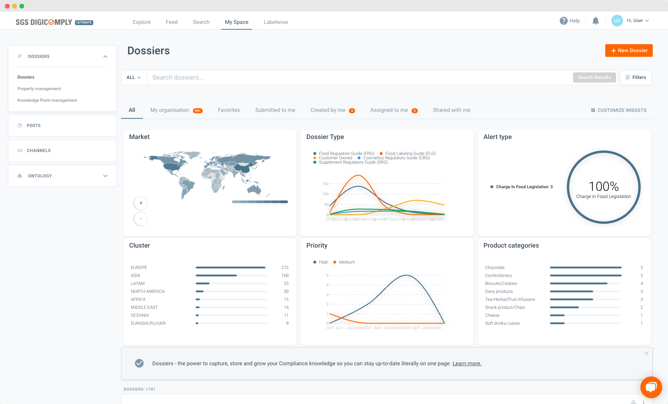Click the ULTIMATE plan badge
The width and height of the screenshot is (668, 404).
[84, 22]
